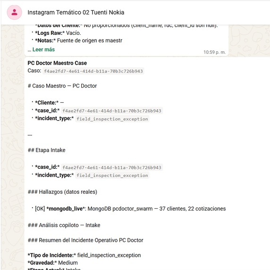Open chat title Instagram Temático 02 Tuenti Nokia

coord(76,12)
